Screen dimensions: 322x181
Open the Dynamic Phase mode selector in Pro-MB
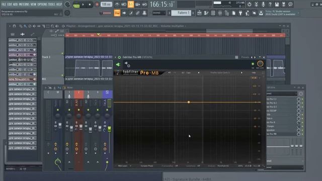(x=147, y=166)
